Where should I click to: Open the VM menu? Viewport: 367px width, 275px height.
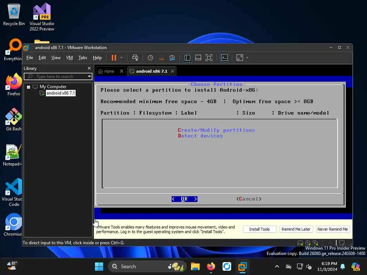coord(70,58)
